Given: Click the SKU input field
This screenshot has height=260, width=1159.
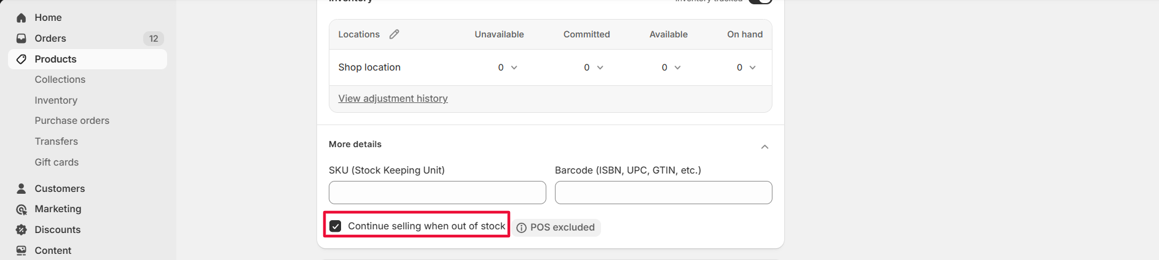Looking at the screenshot, I should pyautogui.click(x=437, y=193).
